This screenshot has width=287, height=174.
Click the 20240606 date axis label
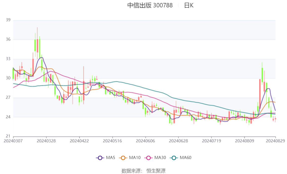tap(145, 141)
